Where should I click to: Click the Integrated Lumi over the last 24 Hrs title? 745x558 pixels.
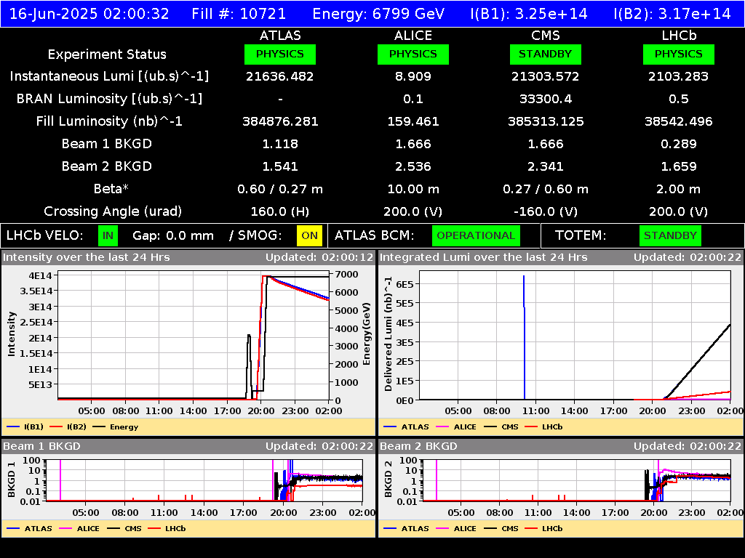pos(484,257)
